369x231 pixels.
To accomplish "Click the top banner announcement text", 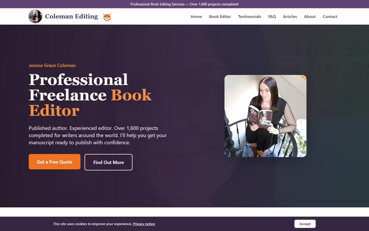I will click(x=184, y=4).
